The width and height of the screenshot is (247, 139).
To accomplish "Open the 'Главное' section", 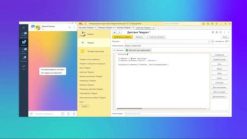I will (x=94, y=34).
